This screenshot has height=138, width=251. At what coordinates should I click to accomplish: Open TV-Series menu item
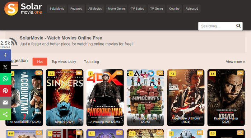pyautogui.click(x=138, y=9)
